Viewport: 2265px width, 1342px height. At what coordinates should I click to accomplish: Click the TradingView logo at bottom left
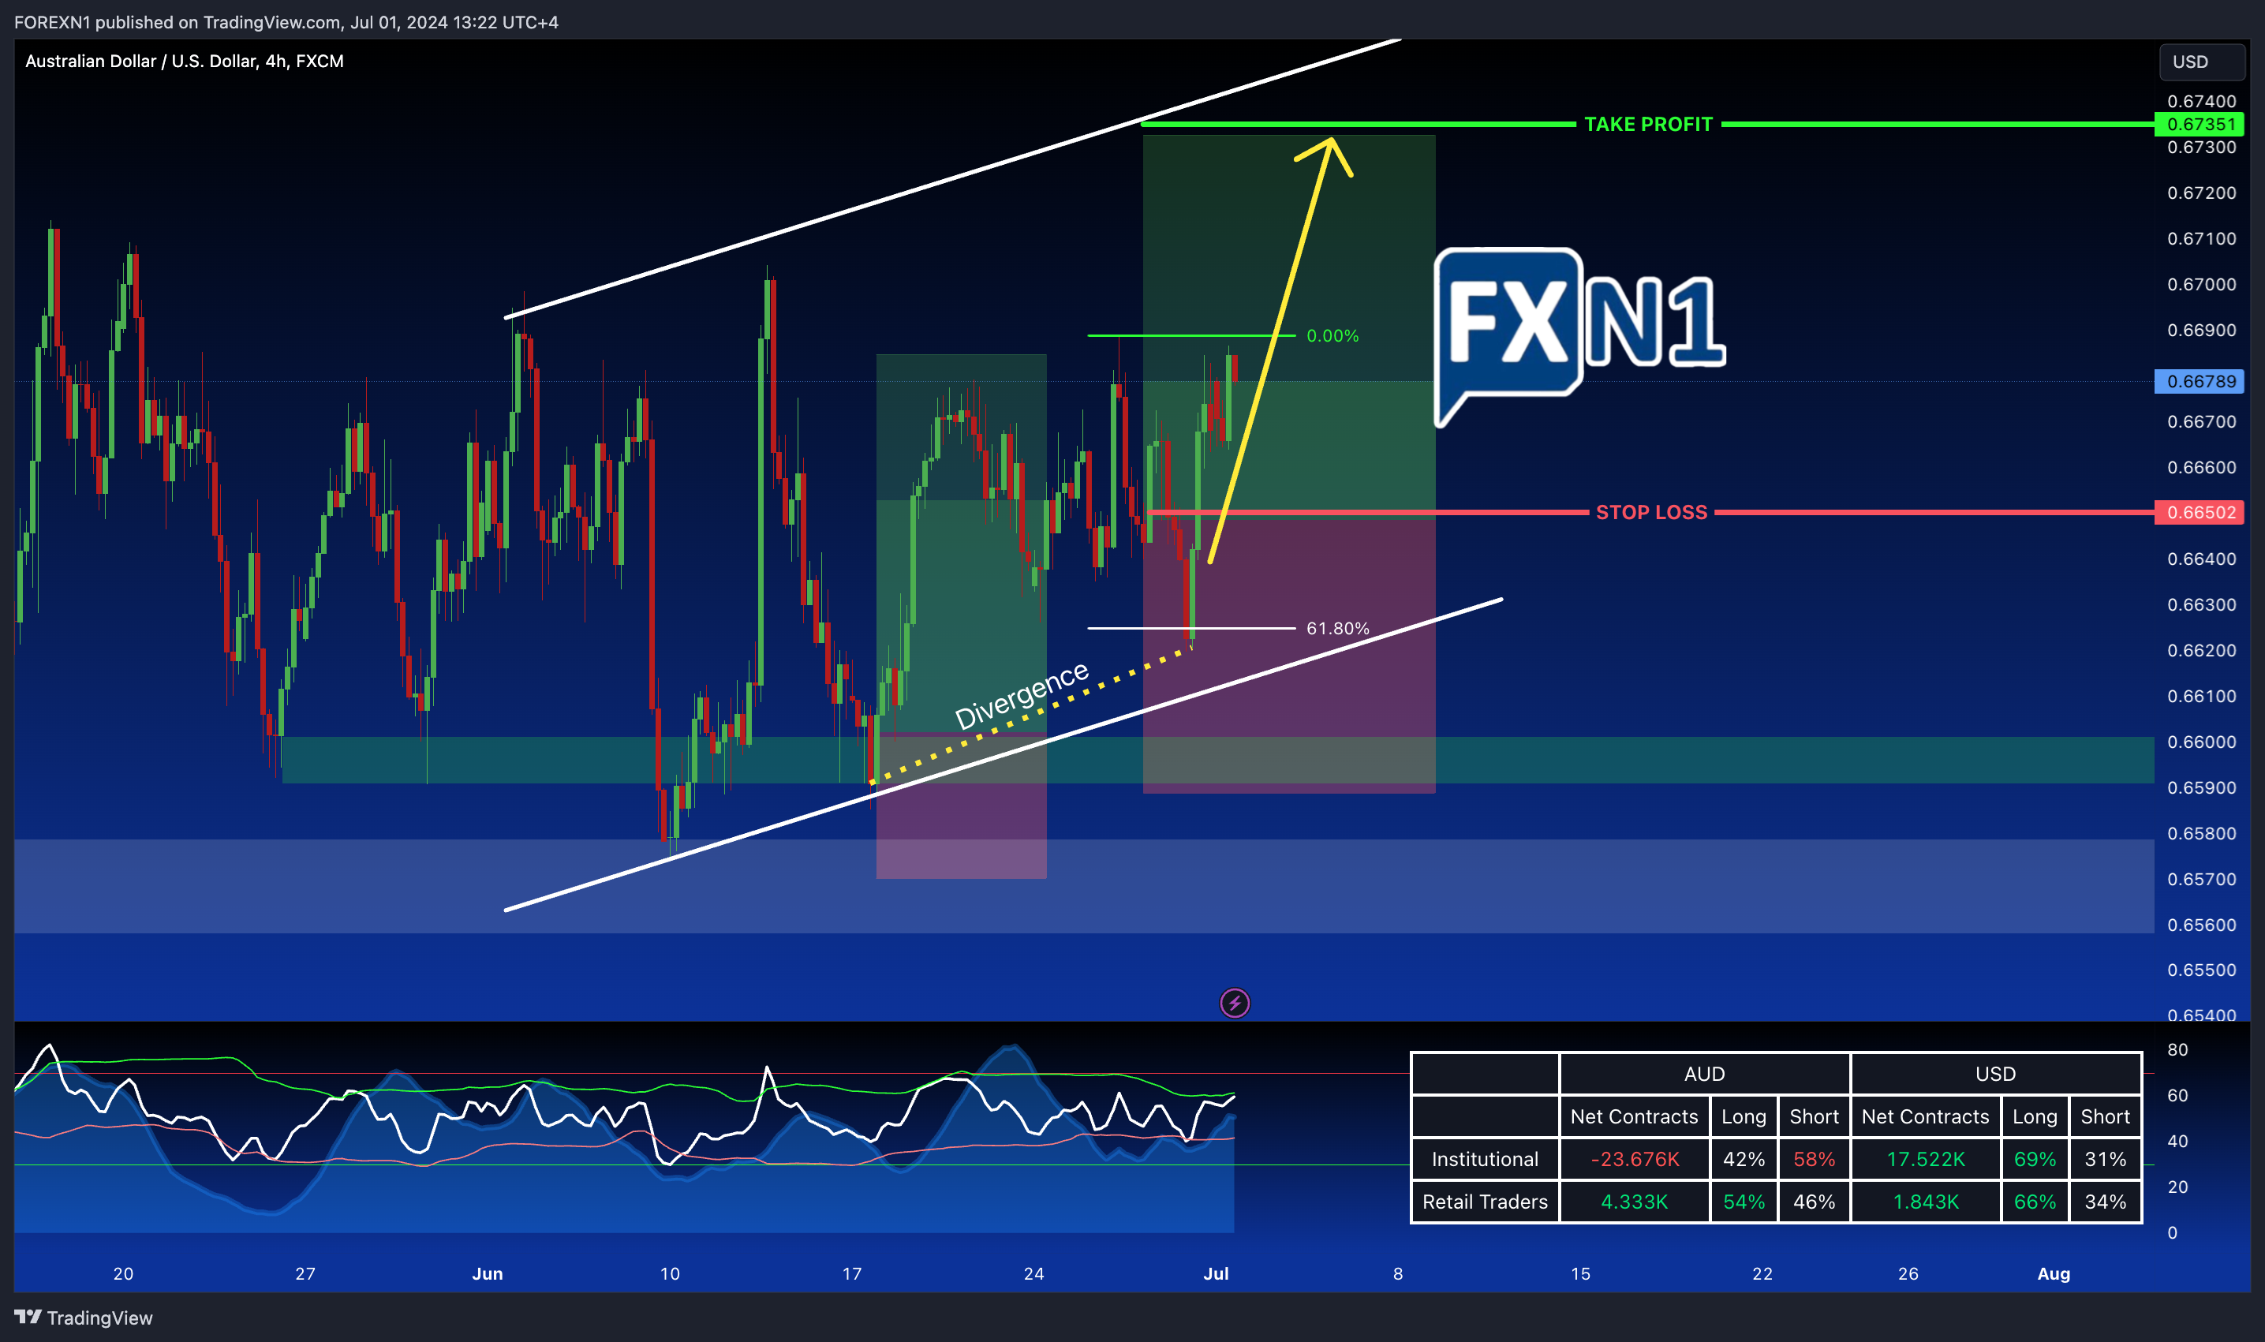(83, 1318)
